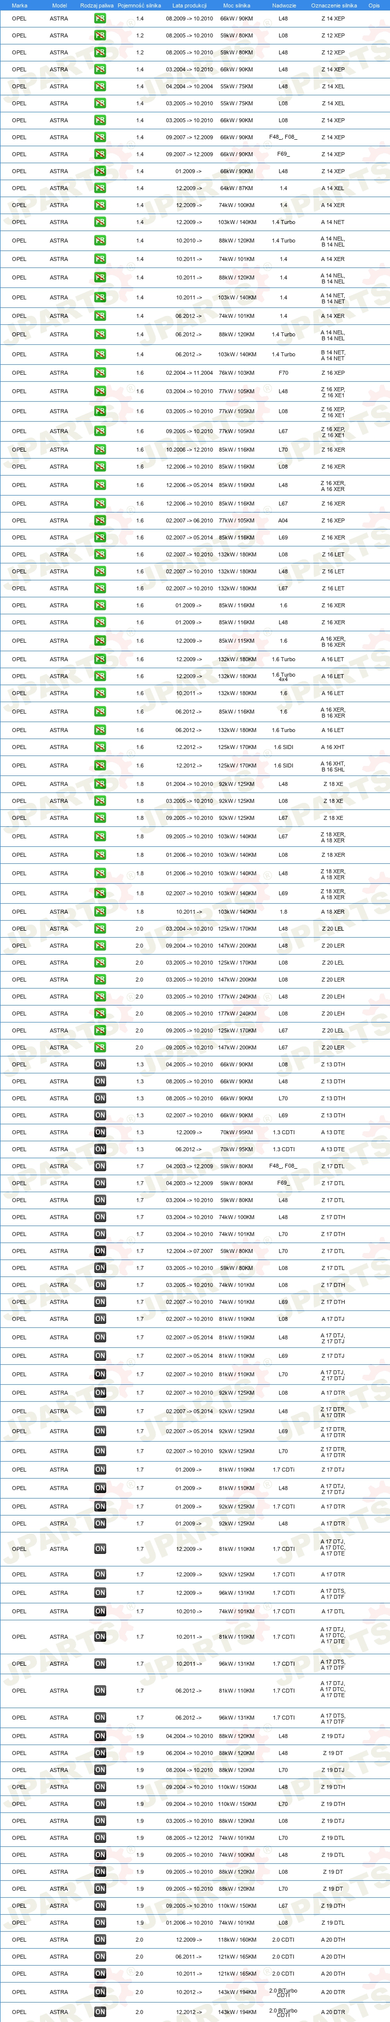Click the Pojemność silnika column header
Viewport: 390px width, 2022px height.
pos(140,5)
